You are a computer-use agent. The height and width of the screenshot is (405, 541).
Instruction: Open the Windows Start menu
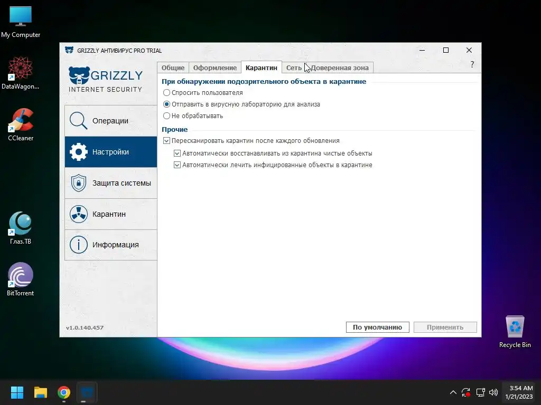pyautogui.click(x=17, y=392)
